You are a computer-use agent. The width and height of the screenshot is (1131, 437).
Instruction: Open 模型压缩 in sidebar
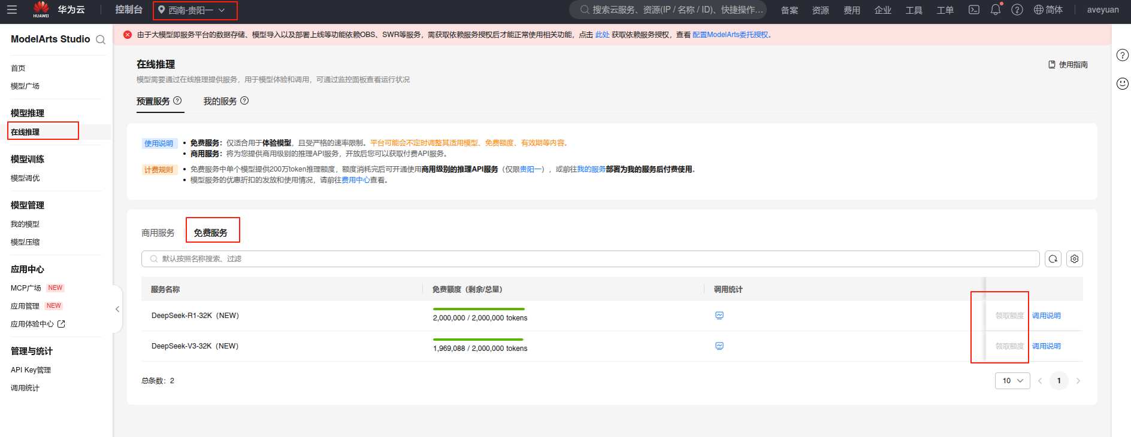25,242
